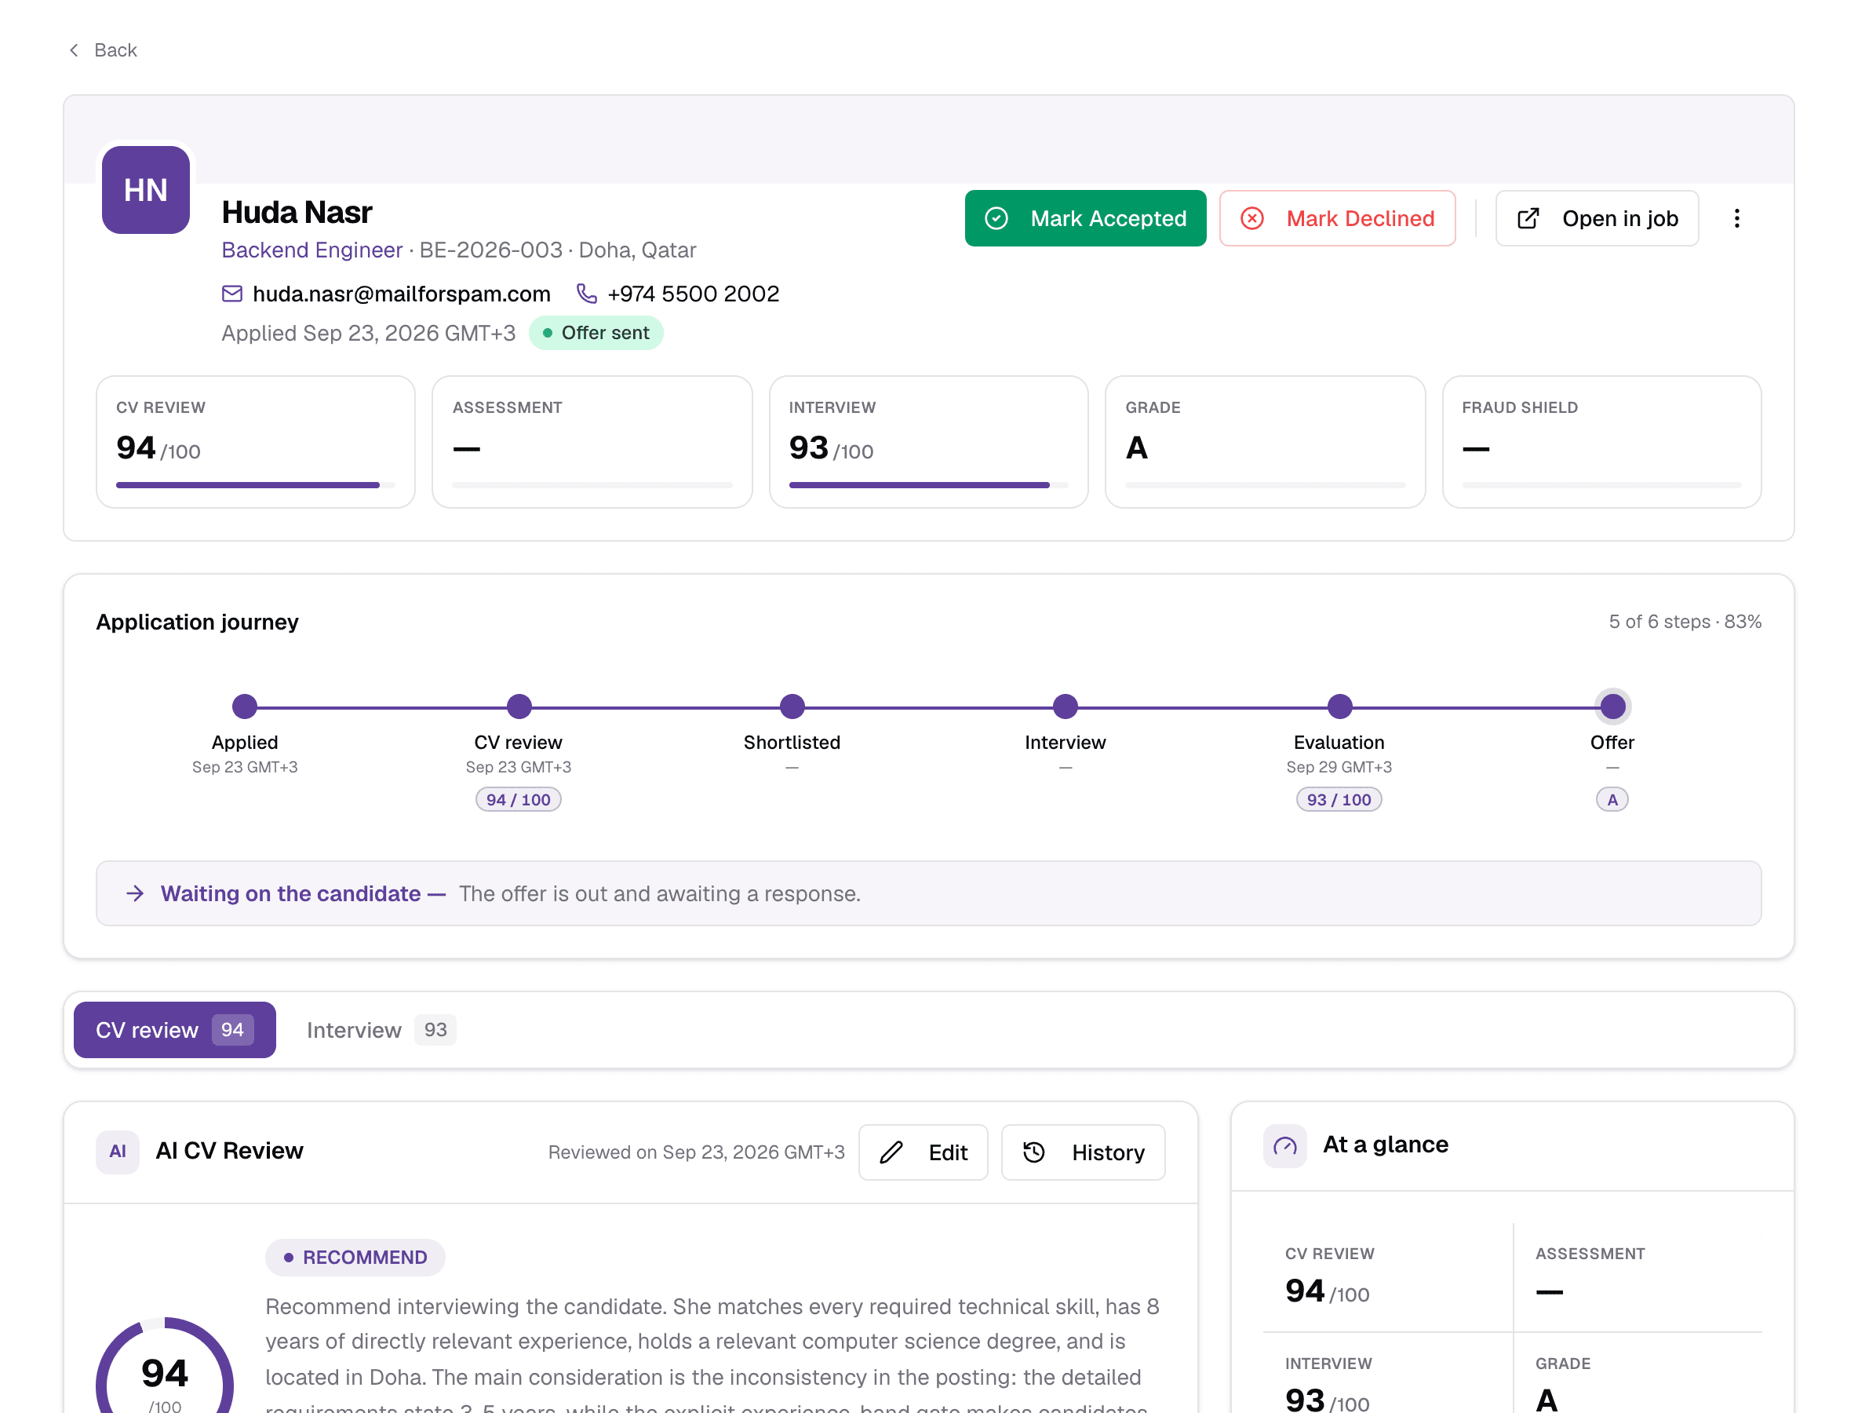The height and width of the screenshot is (1413, 1858).
Task: Click the Offer sent status badge
Action: (x=596, y=333)
